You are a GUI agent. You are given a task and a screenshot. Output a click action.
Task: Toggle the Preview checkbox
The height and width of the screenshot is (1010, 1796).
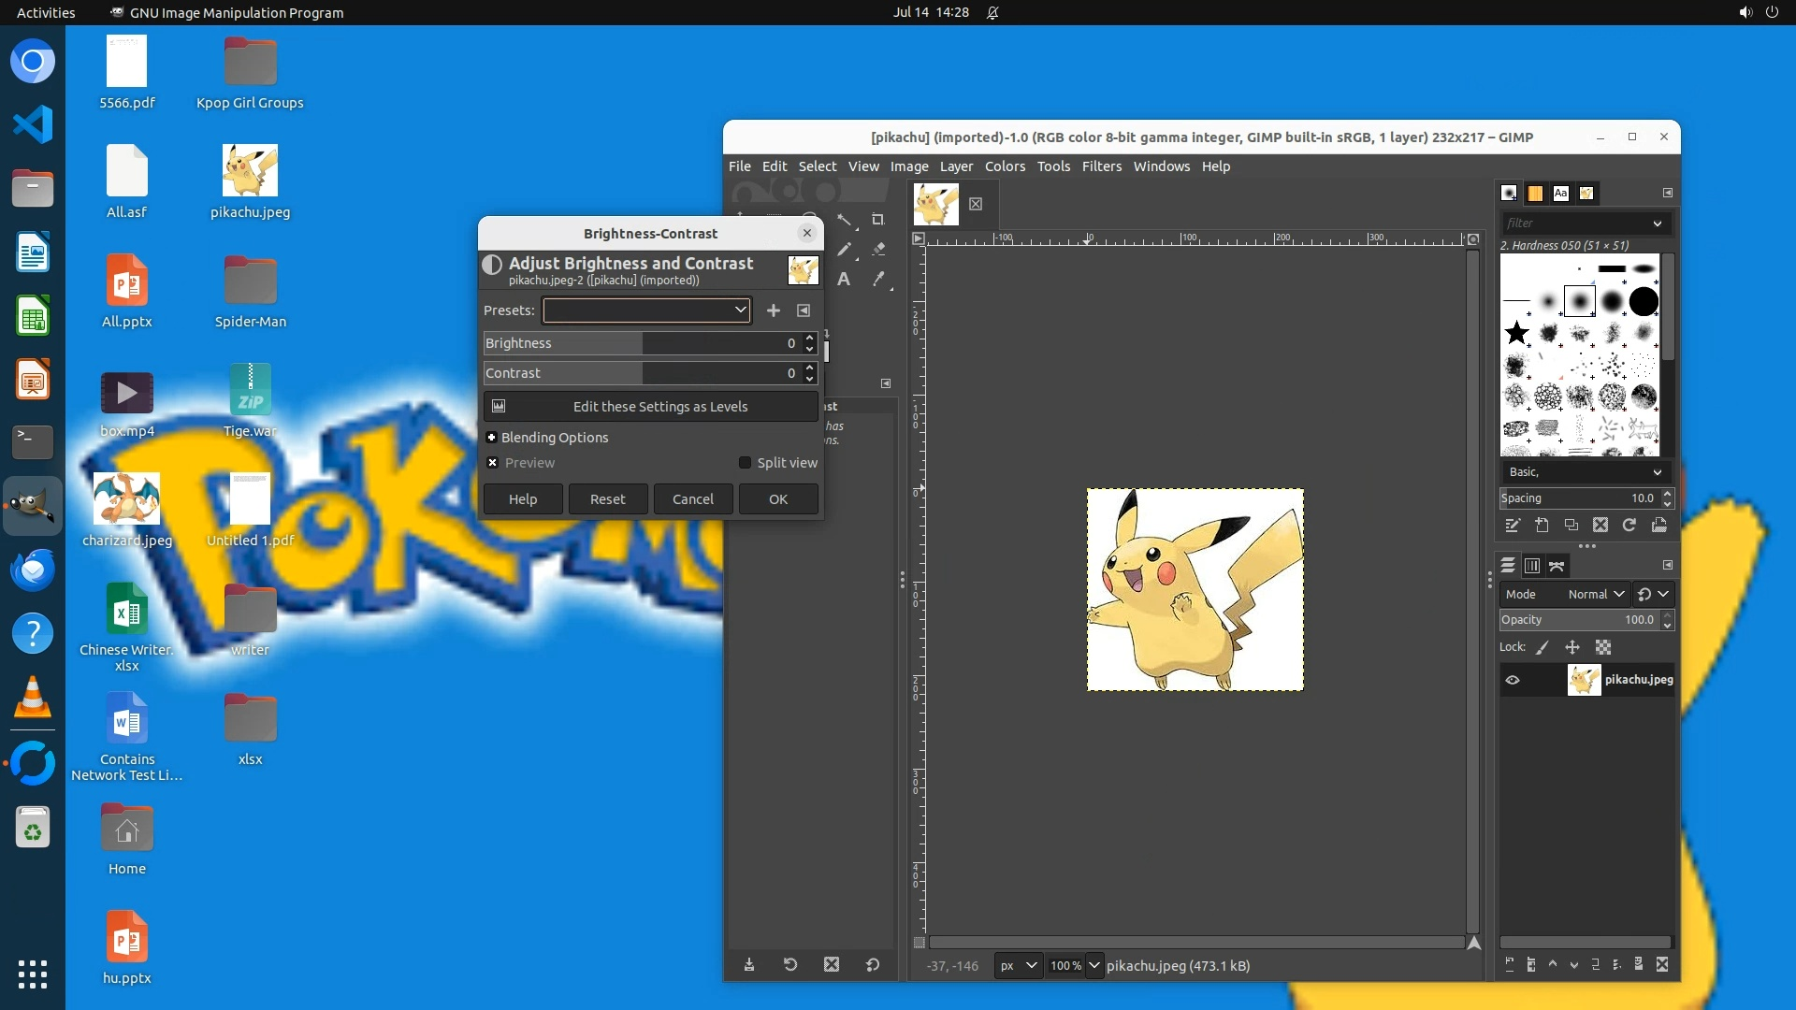(493, 463)
